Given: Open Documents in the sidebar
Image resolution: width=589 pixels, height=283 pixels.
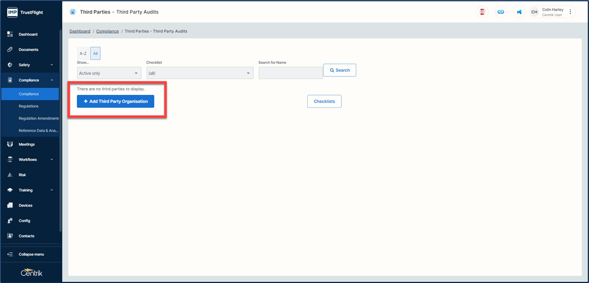Looking at the screenshot, I should point(29,49).
